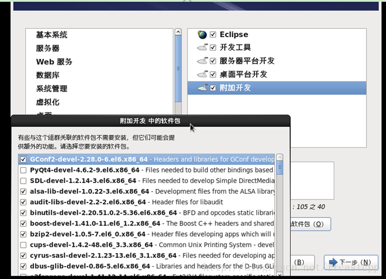Select Web 服务 category
Viewport: 386px width, 279px height.
[x=54, y=62]
